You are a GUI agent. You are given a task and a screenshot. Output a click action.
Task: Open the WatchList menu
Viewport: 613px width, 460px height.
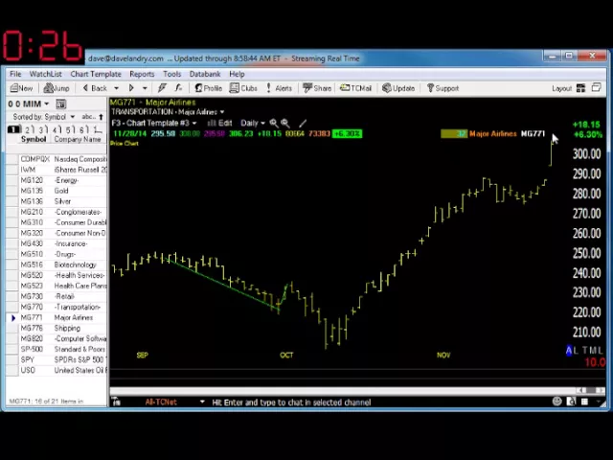[45, 74]
